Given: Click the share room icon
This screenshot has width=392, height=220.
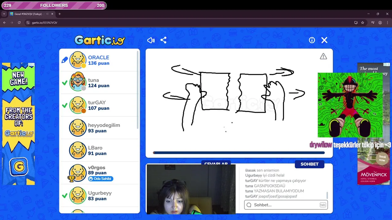Looking at the screenshot, I should coord(164,40).
